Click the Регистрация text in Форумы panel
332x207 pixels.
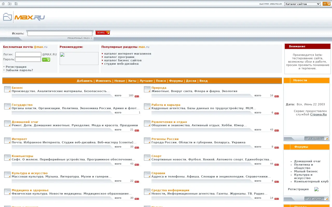tap(298, 189)
